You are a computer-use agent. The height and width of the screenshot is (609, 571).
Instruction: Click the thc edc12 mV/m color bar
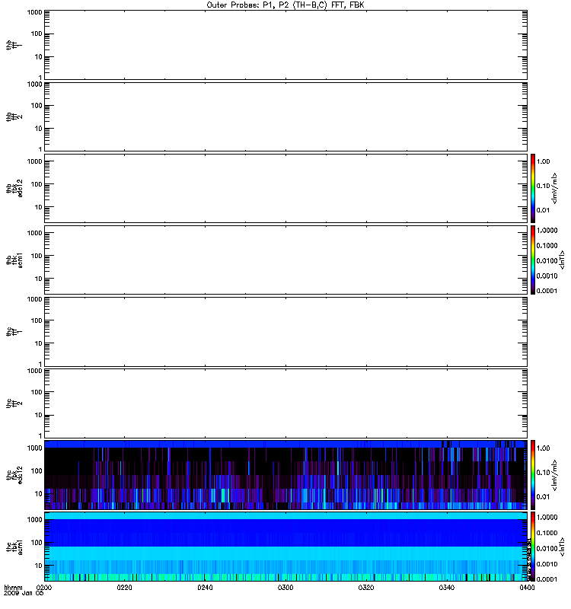click(533, 474)
